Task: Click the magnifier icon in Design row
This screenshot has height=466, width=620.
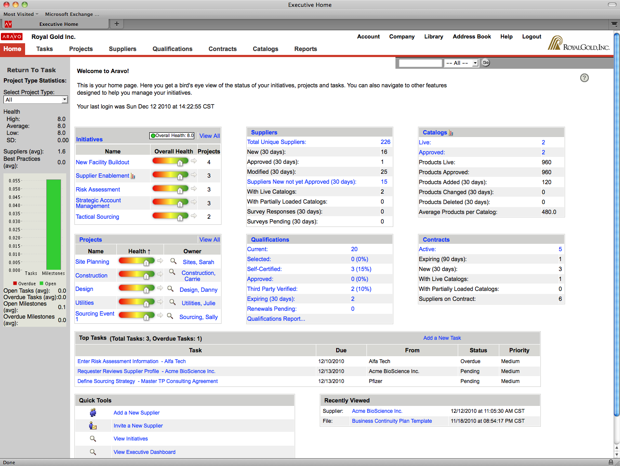Action: 170,289
